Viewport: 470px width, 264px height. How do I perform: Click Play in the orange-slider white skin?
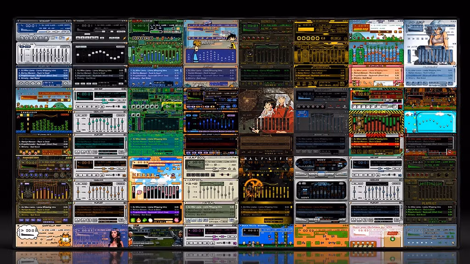tap(83, 175)
